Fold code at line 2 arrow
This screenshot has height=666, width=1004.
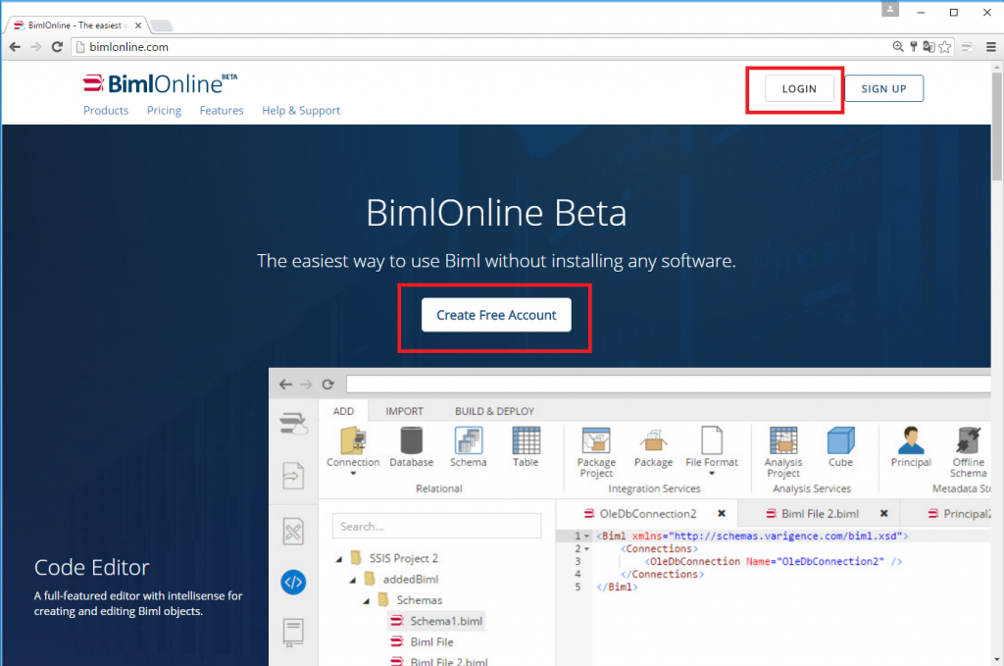(x=586, y=549)
